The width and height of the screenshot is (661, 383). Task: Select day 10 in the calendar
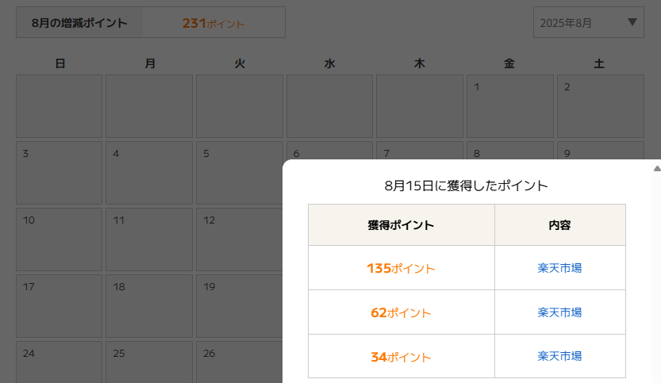59,239
